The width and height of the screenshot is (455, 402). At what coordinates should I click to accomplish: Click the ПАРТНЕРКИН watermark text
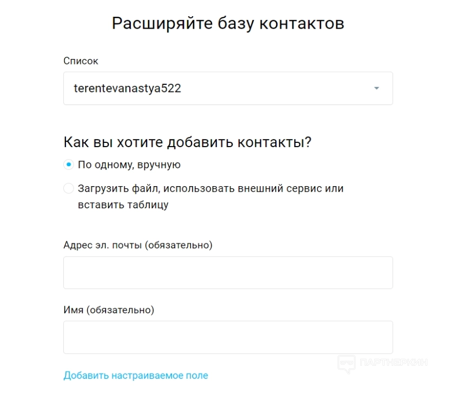(393, 363)
